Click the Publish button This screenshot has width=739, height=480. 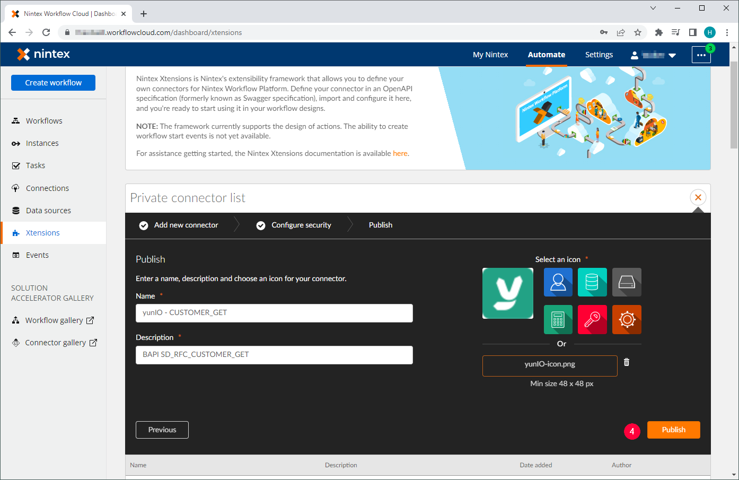click(673, 430)
